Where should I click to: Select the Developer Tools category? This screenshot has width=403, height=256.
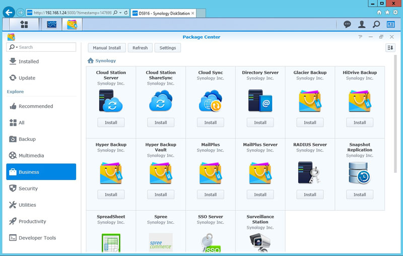(x=41, y=238)
